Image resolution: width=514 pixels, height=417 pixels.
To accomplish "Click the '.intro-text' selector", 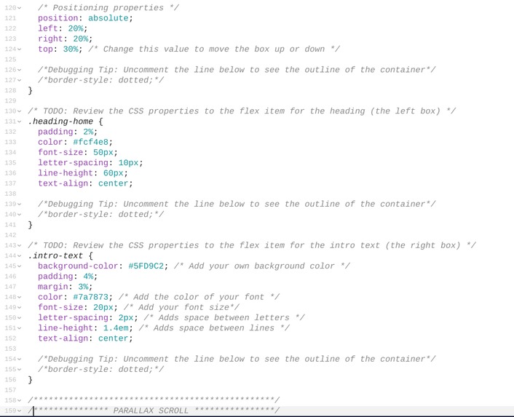I will 55,256.
